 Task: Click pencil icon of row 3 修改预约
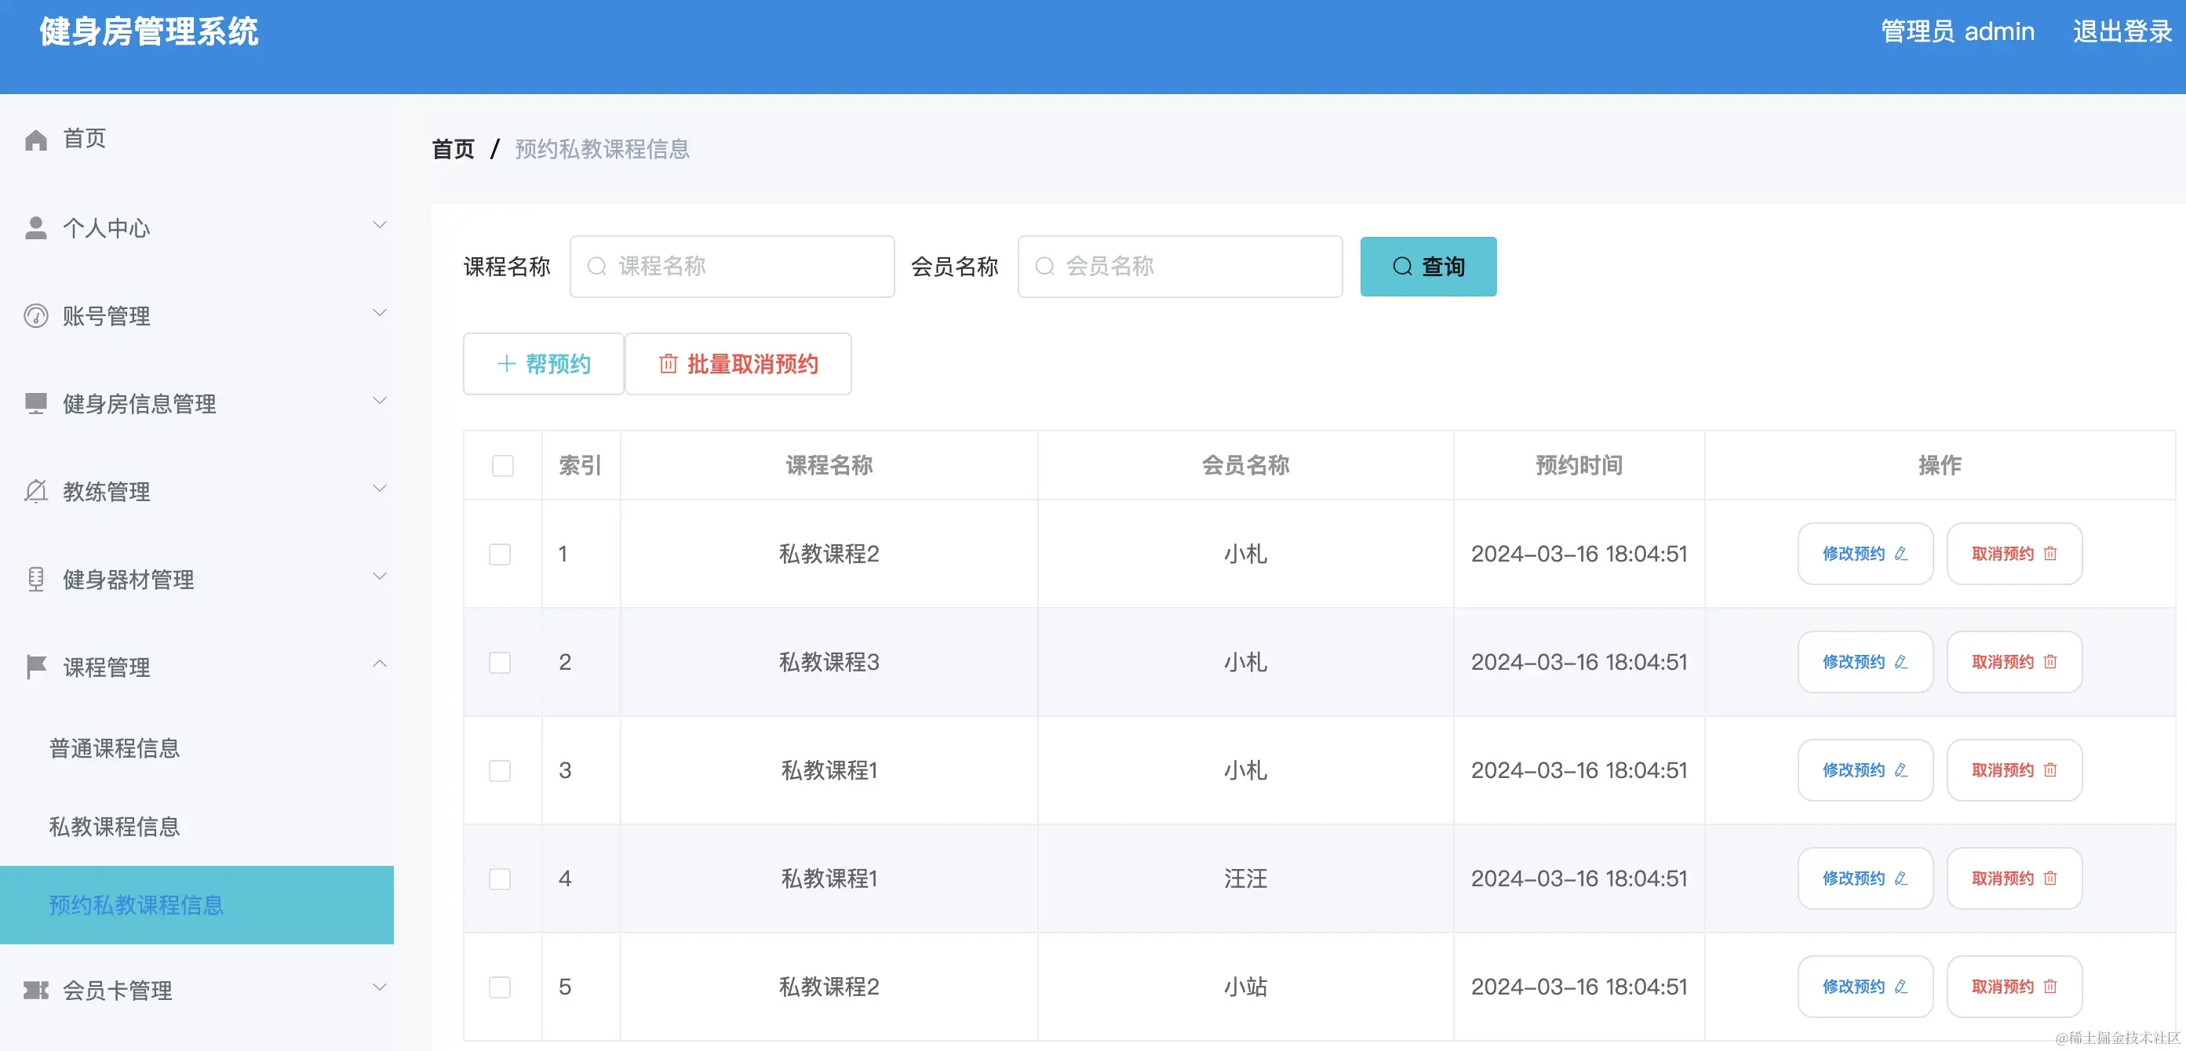pyautogui.click(x=1901, y=770)
